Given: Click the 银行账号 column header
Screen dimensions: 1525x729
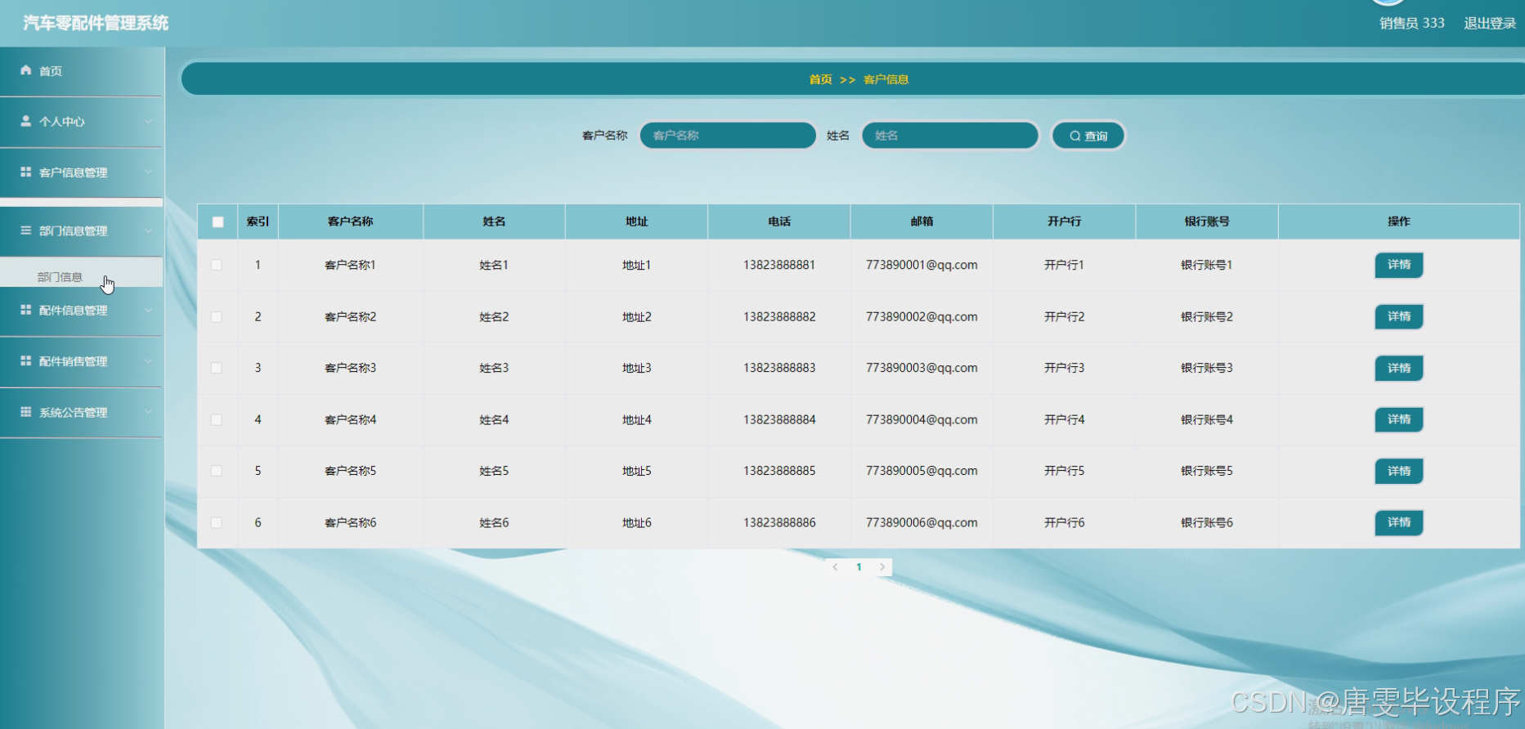Looking at the screenshot, I should [1207, 221].
